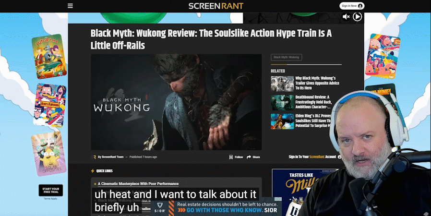Click the ScreenRant Team author link
This screenshot has width=431, height=216.
(x=112, y=157)
